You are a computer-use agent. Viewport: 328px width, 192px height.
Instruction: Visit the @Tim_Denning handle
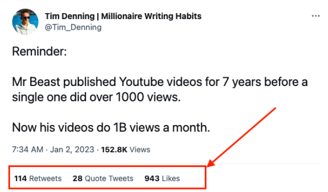click(73, 27)
